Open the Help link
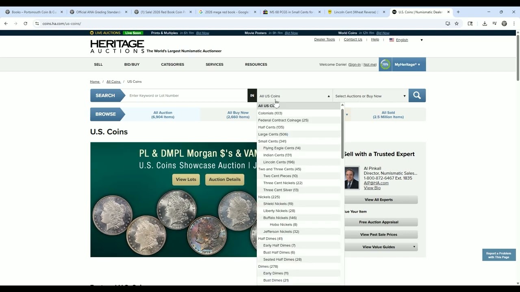The width and height of the screenshot is (520, 292). click(375, 39)
